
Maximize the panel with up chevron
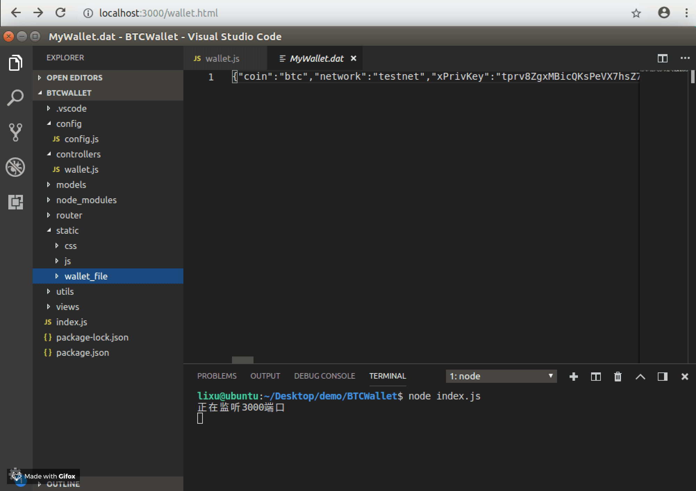(640, 377)
